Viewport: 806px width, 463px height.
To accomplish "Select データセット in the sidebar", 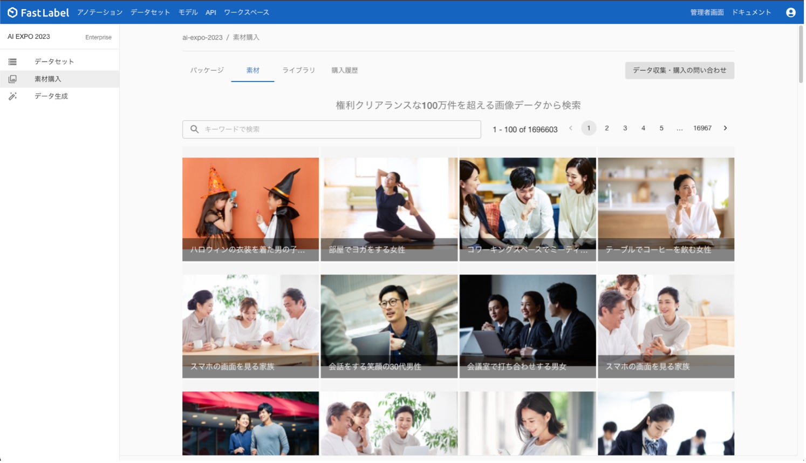I will click(x=60, y=62).
